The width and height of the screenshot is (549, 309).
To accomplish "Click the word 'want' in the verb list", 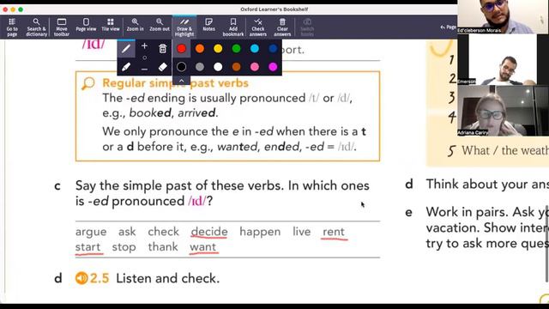I will pos(202,247).
